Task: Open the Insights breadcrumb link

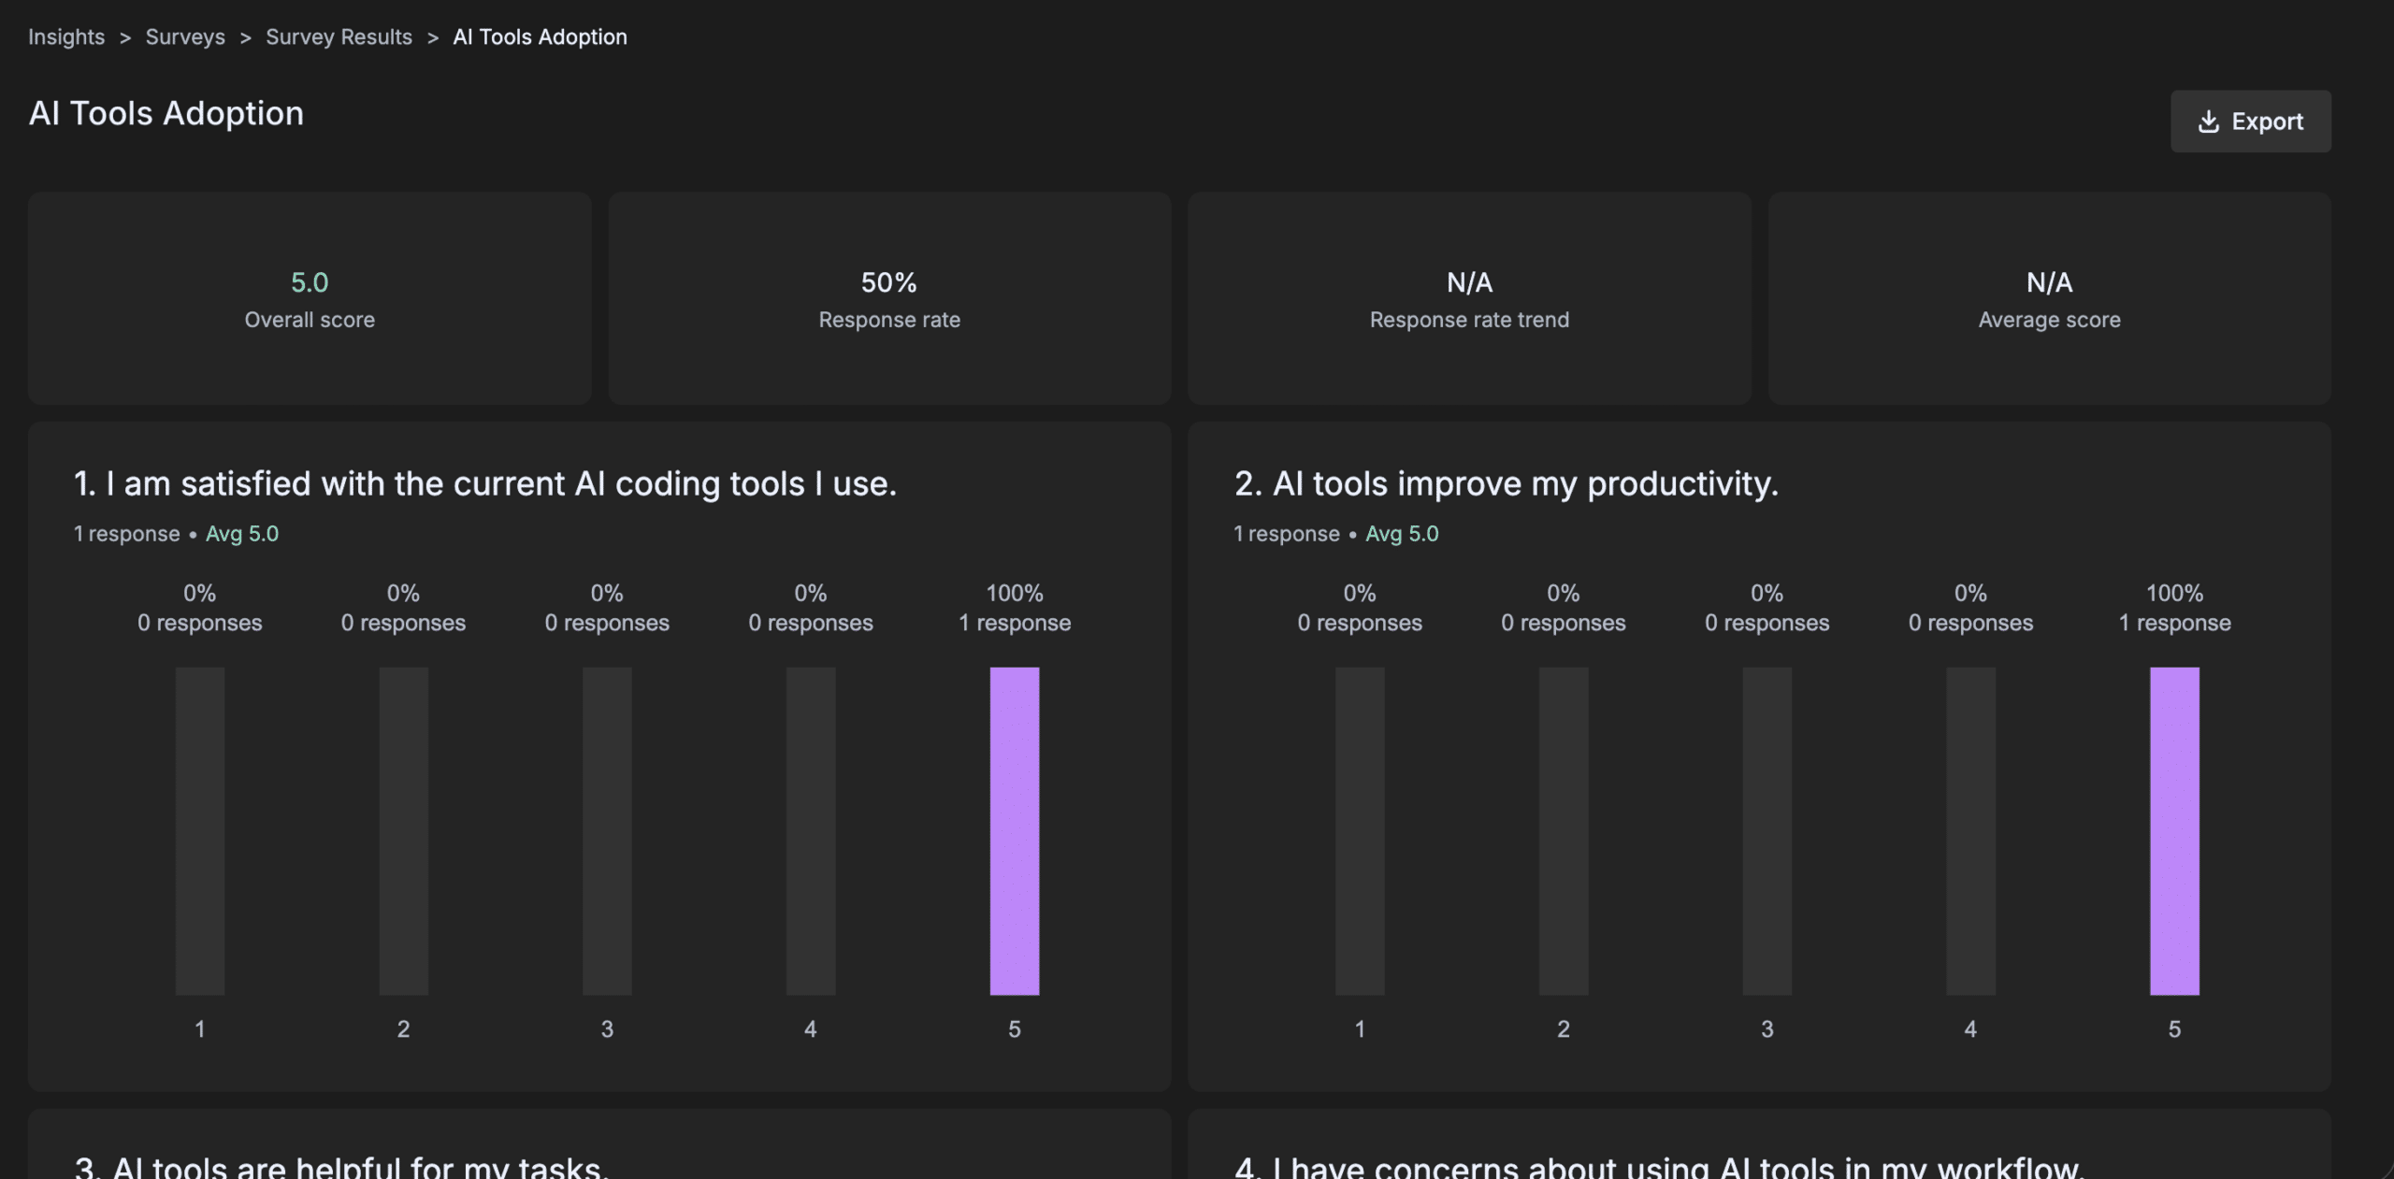Action: tap(66, 36)
